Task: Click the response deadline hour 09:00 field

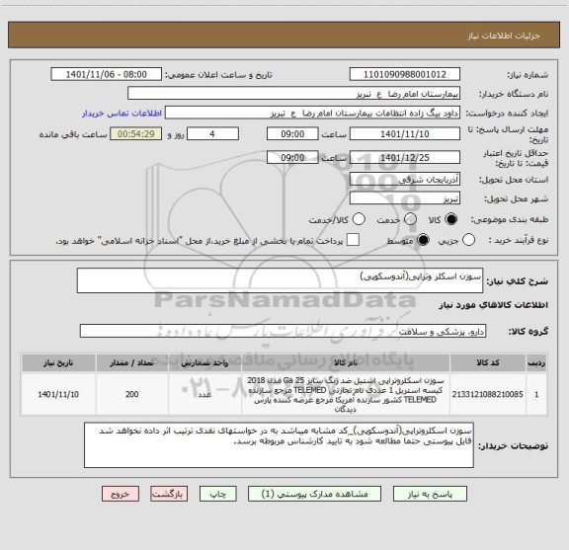Action: (x=292, y=134)
